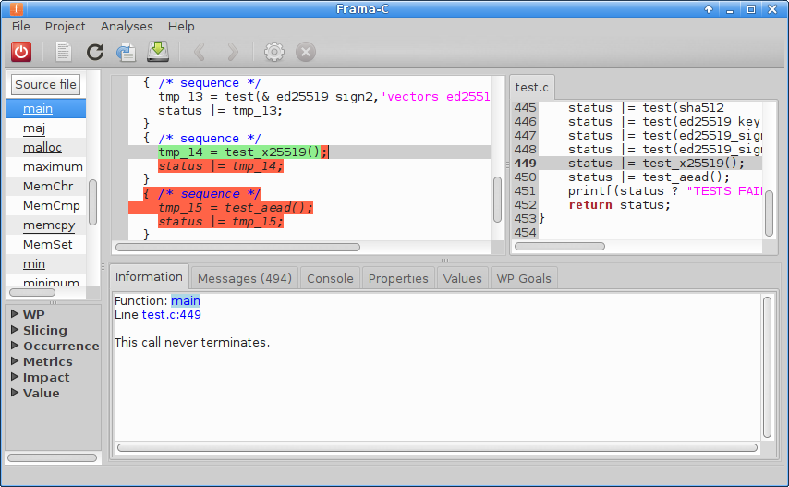This screenshot has height=487, width=789.
Task: Click the analyses gear icon
Action: (274, 52)
